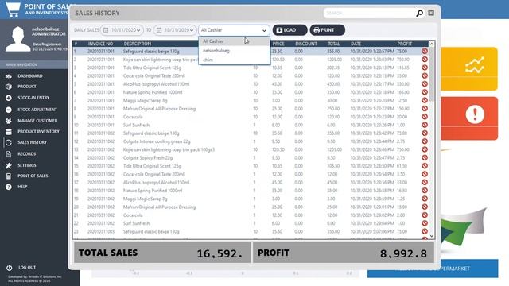The width and height of the screenshot is (509, 286).
Task: Open Stock Adjustment page
Action: click(x=37, y=110)
